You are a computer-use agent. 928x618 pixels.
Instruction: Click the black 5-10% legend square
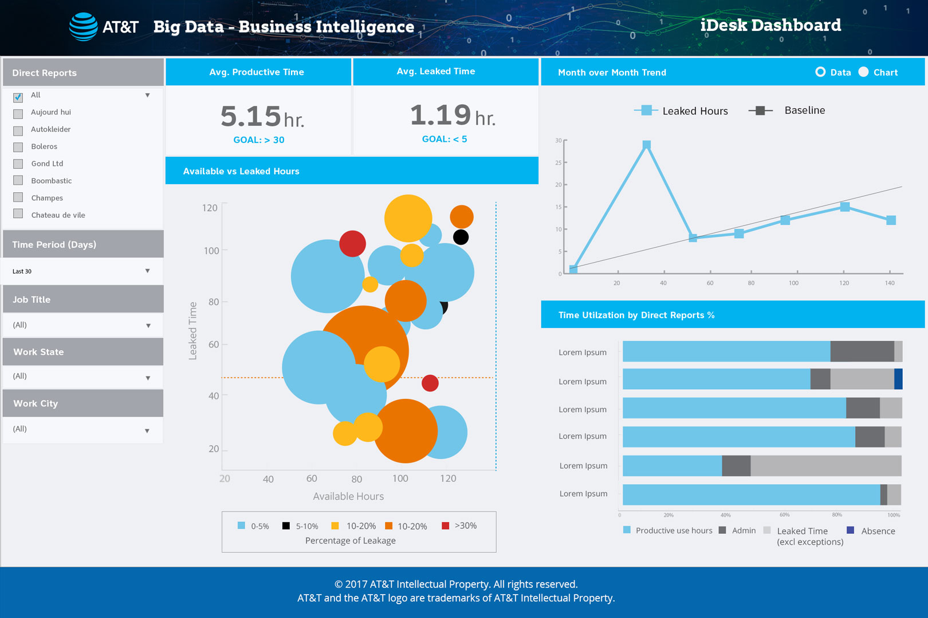tap(286, 526)
